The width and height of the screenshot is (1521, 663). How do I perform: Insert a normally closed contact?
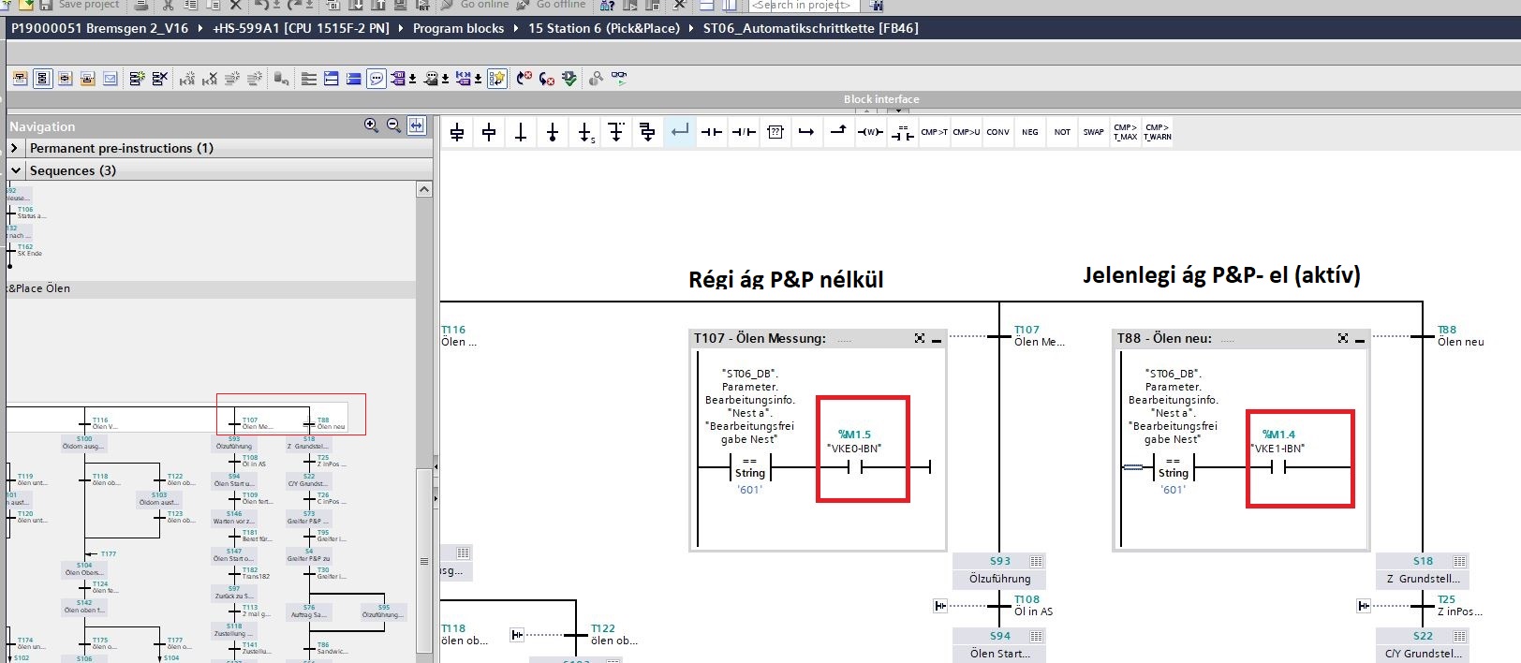click(744, 132)
